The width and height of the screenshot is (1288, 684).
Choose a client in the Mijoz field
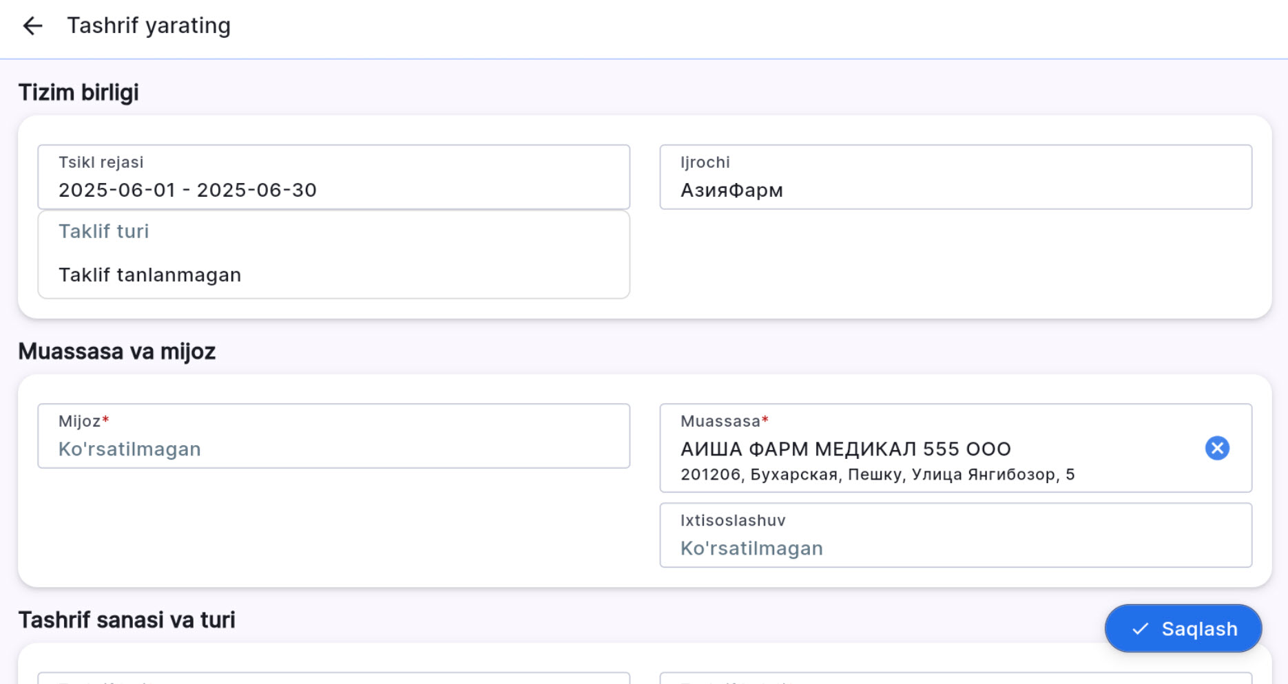click(333, 436)
